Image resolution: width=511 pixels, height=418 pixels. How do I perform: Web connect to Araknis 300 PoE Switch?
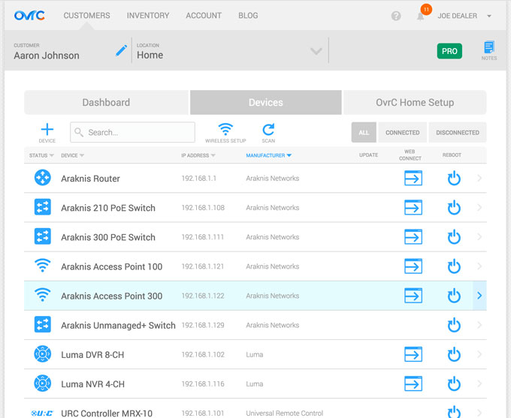(x=413, y=236)
